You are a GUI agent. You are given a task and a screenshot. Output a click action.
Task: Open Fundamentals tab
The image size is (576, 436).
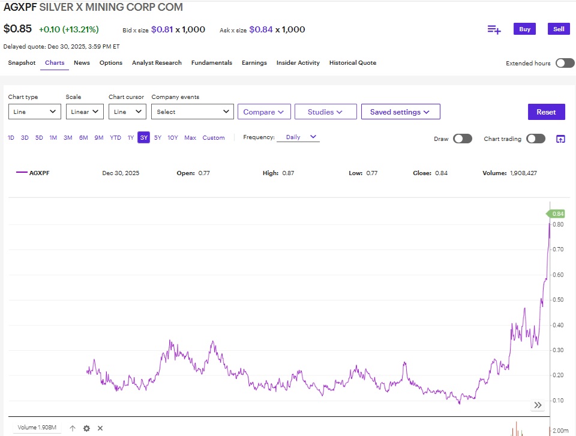click(212, 63)
